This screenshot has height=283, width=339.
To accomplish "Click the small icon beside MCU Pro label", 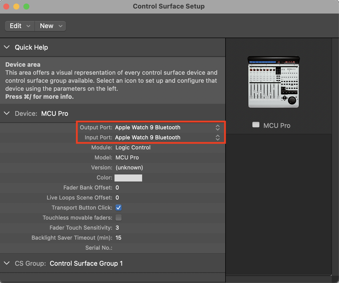I will [256, 125].
